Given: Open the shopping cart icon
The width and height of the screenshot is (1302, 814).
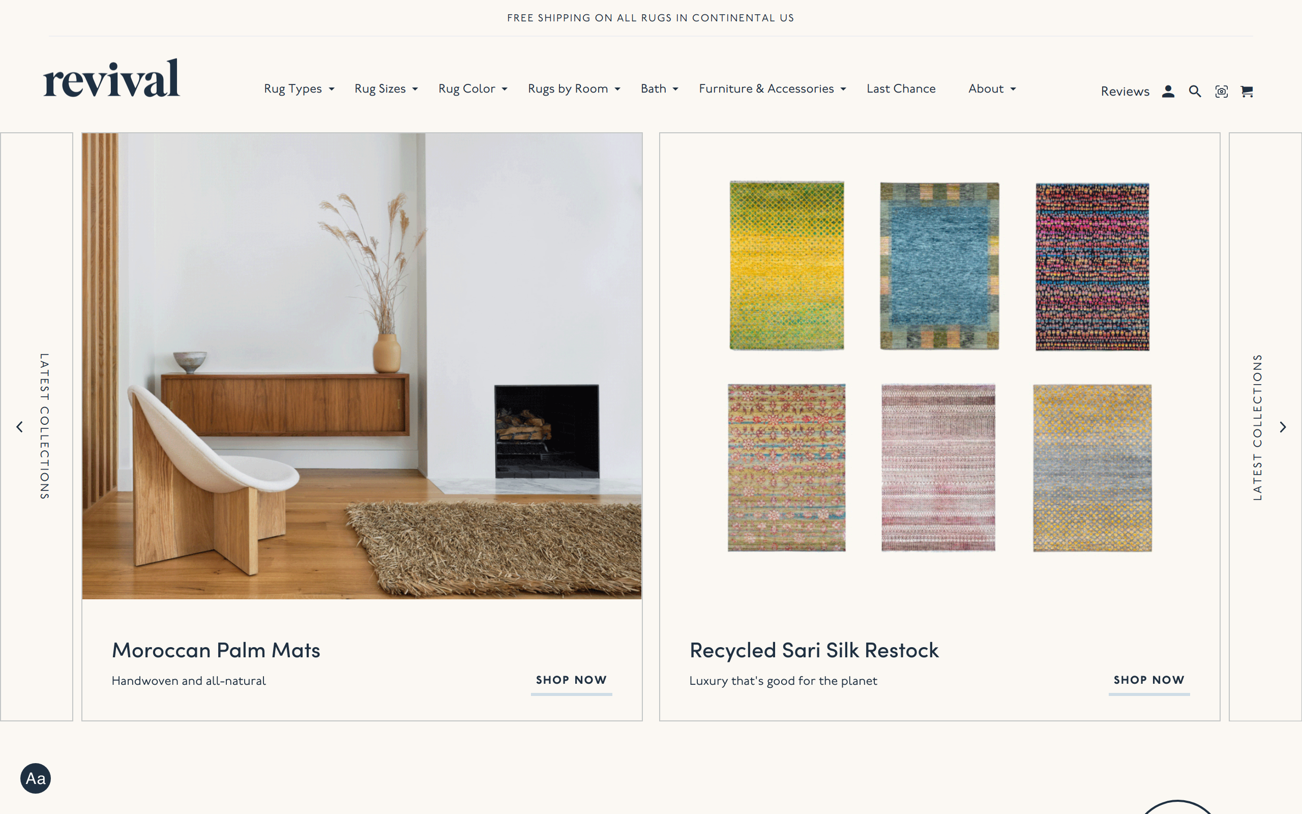Looking at the screenshot, I should pos(1247,92).
